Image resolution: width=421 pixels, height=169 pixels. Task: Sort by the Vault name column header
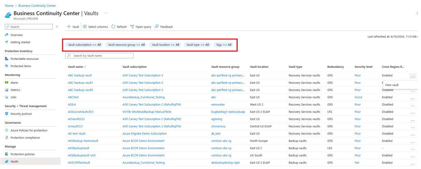(x=77, y=67)
